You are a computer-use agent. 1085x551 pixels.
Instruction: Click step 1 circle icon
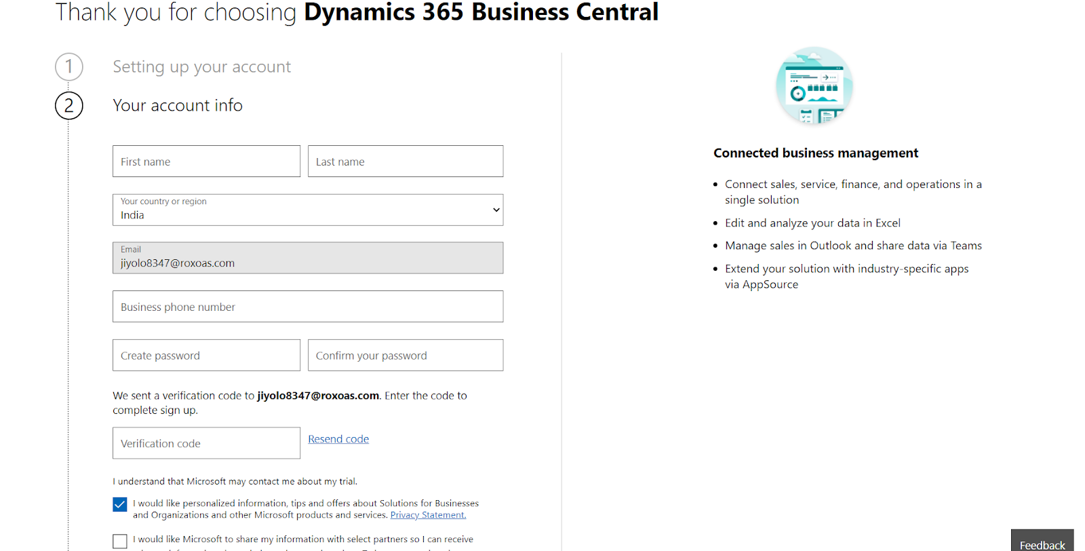(69, 66)
